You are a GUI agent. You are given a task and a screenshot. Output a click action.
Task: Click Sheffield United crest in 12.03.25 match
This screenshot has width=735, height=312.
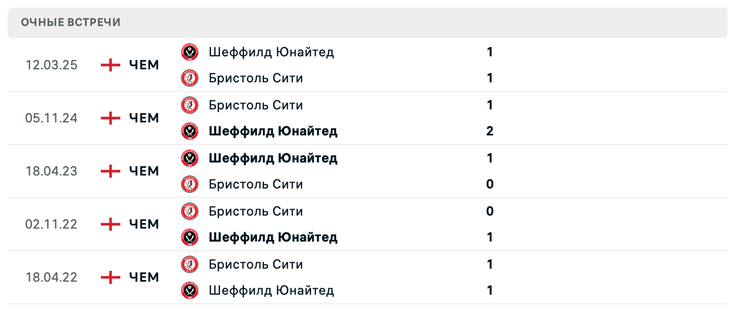click(189, 52)
